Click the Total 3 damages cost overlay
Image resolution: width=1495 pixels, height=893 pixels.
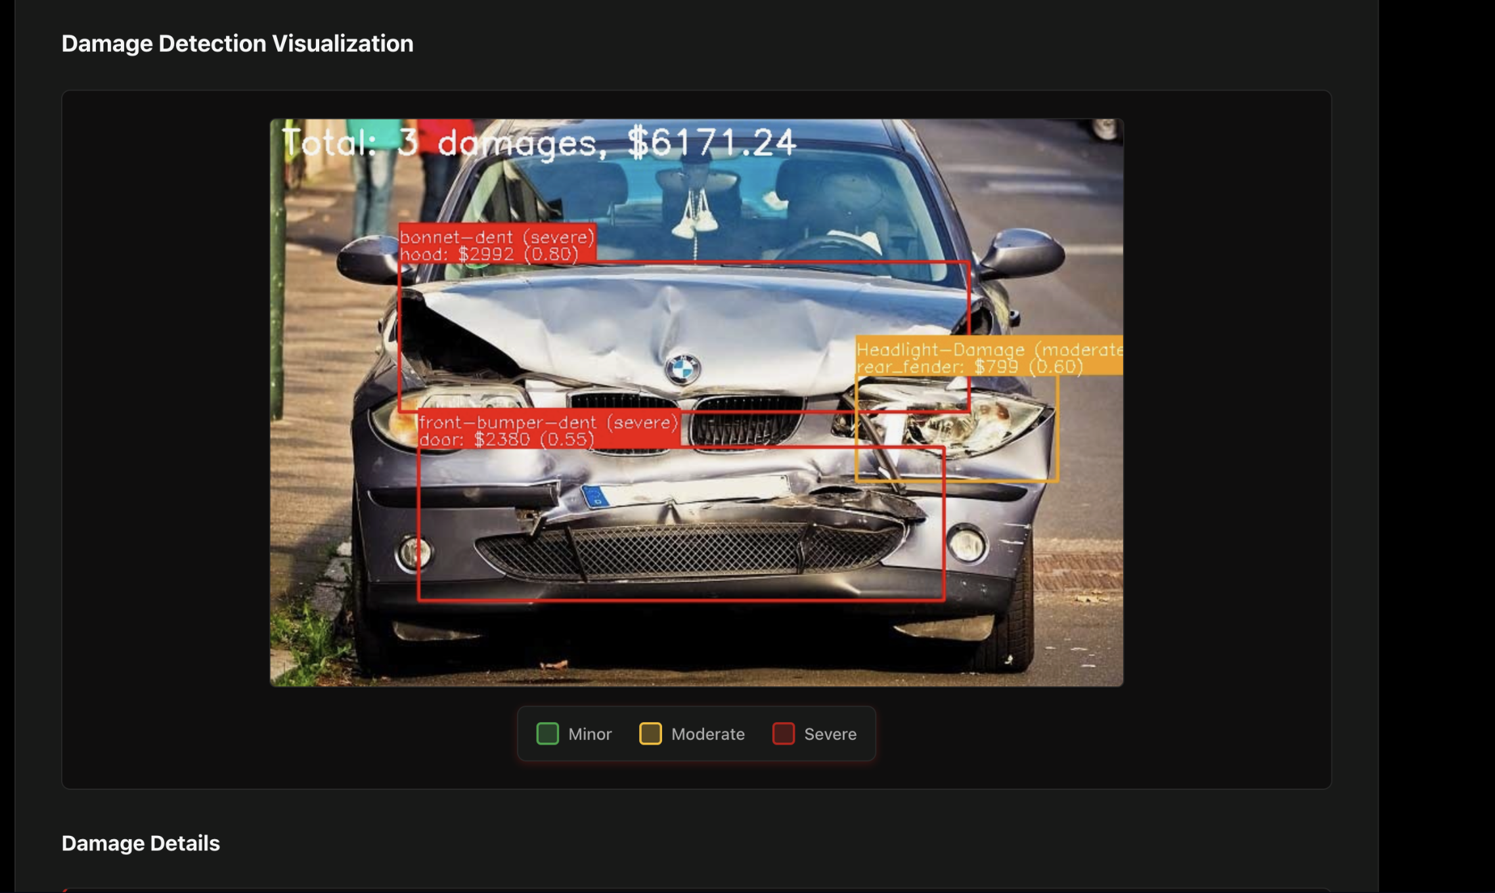[539, 142]
